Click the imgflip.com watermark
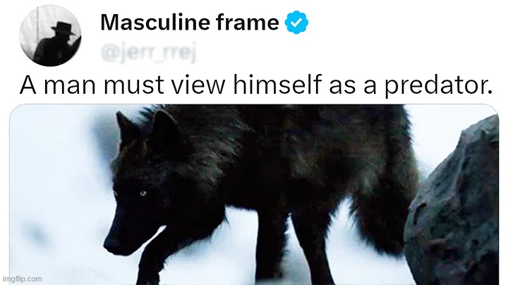 [x=22, y=279]
